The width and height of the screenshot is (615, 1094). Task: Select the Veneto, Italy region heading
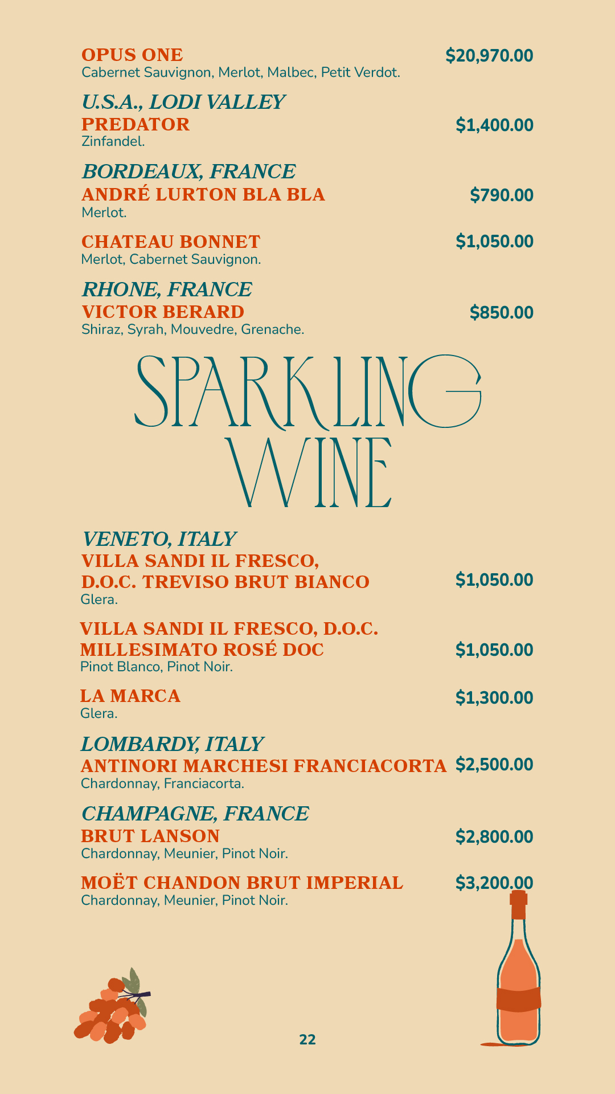coord(159,539)
